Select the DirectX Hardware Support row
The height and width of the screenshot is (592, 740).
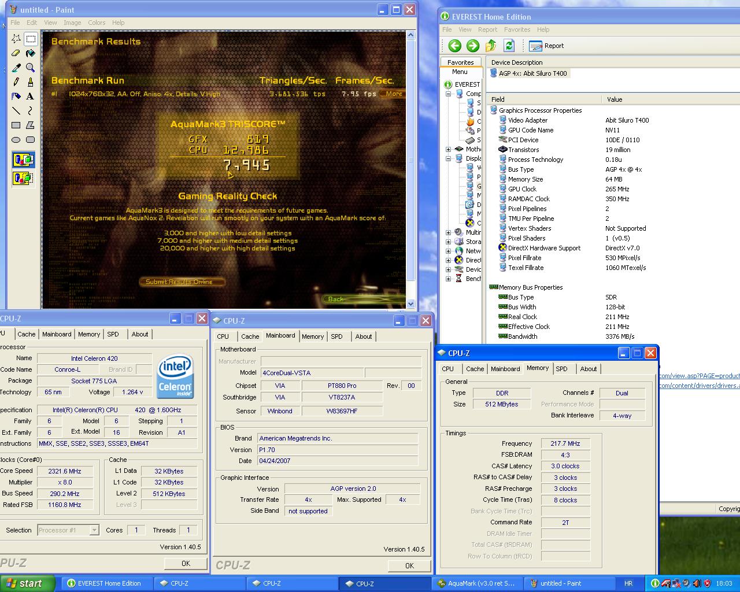(613, 248)
